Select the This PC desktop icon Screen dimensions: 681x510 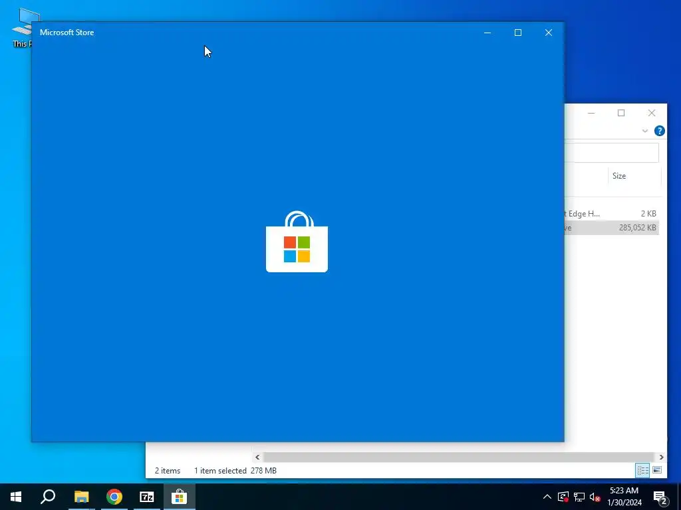(x=22, y=28)
